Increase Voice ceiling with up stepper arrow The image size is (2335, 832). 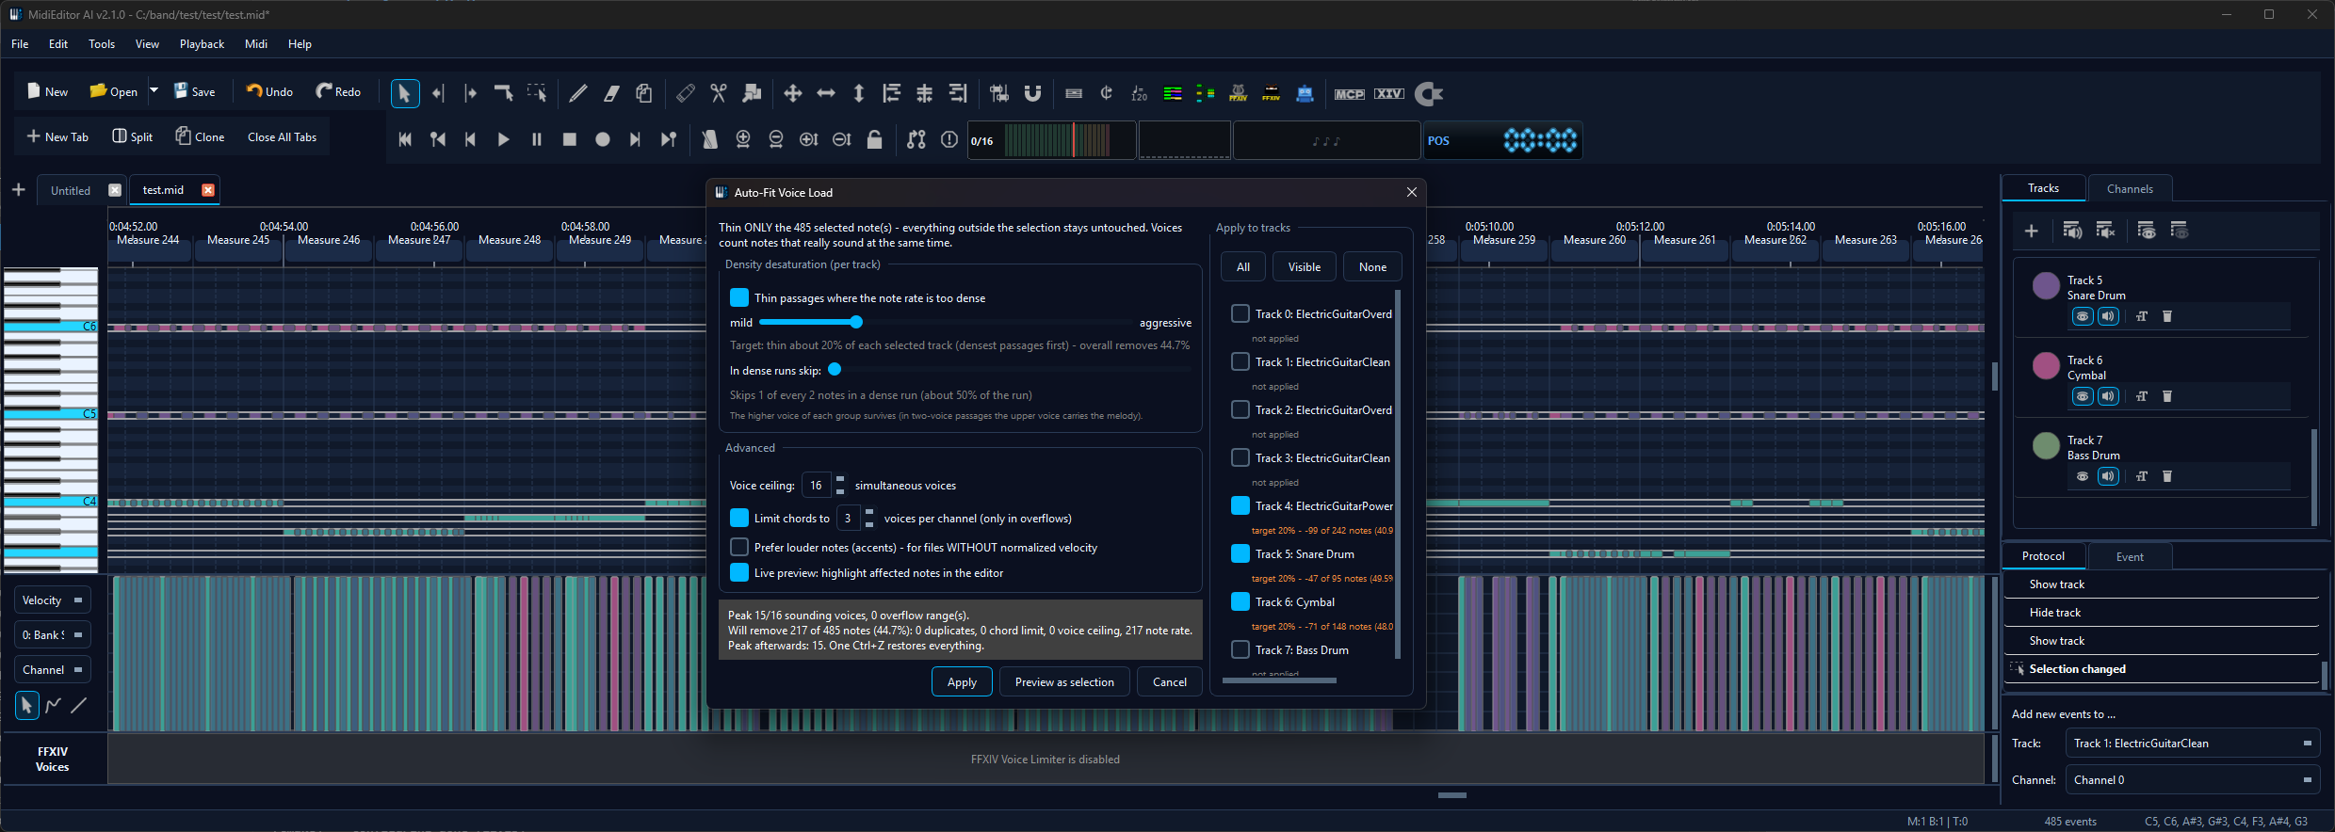[840, 480]
